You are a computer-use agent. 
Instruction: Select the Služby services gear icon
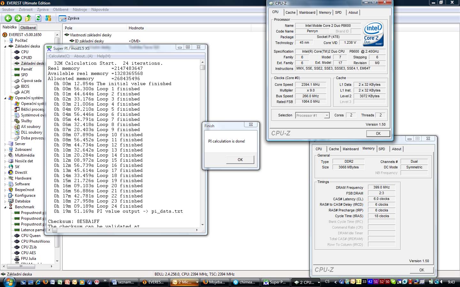[17, 121]
